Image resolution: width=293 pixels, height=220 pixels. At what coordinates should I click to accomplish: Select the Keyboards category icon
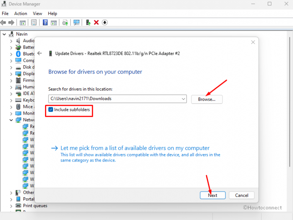(18, 100)
